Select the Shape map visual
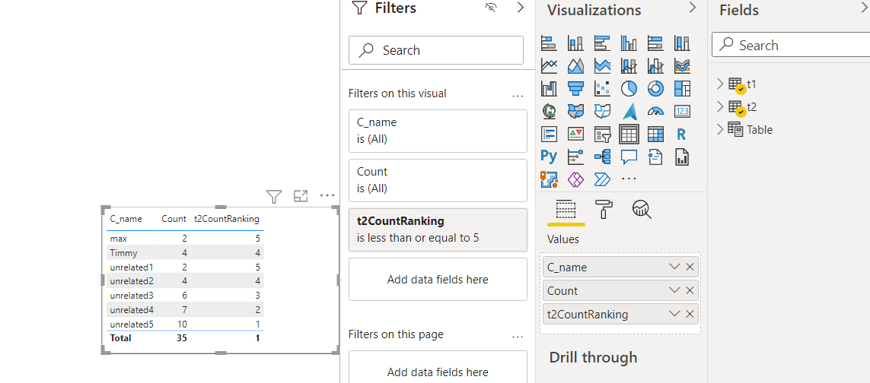 click(602, 111)
